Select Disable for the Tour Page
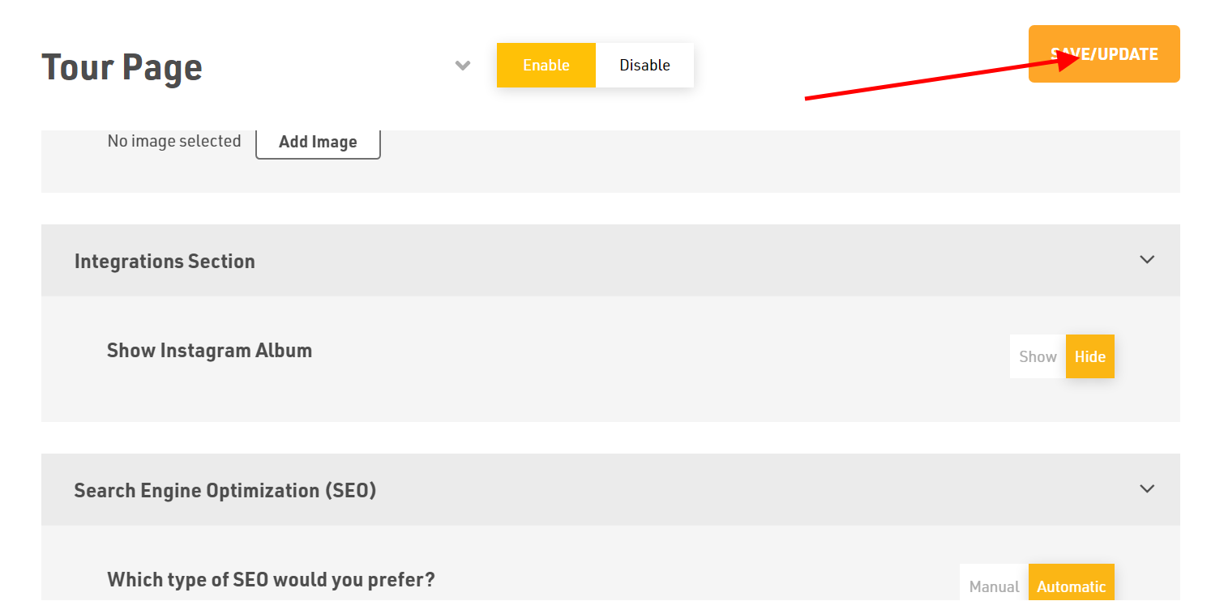 pyautogui.click(x=645, y=65)
